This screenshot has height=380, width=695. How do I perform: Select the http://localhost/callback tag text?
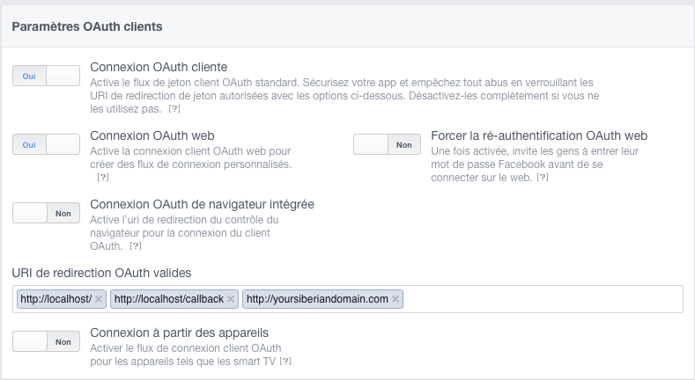click(169, 299)
